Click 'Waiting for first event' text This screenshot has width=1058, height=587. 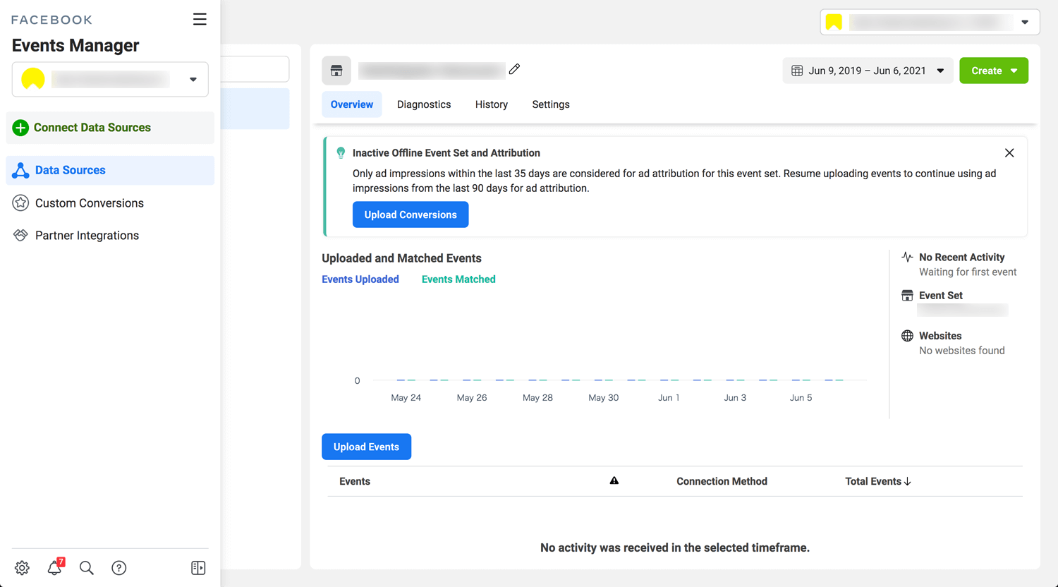point(968,272)
